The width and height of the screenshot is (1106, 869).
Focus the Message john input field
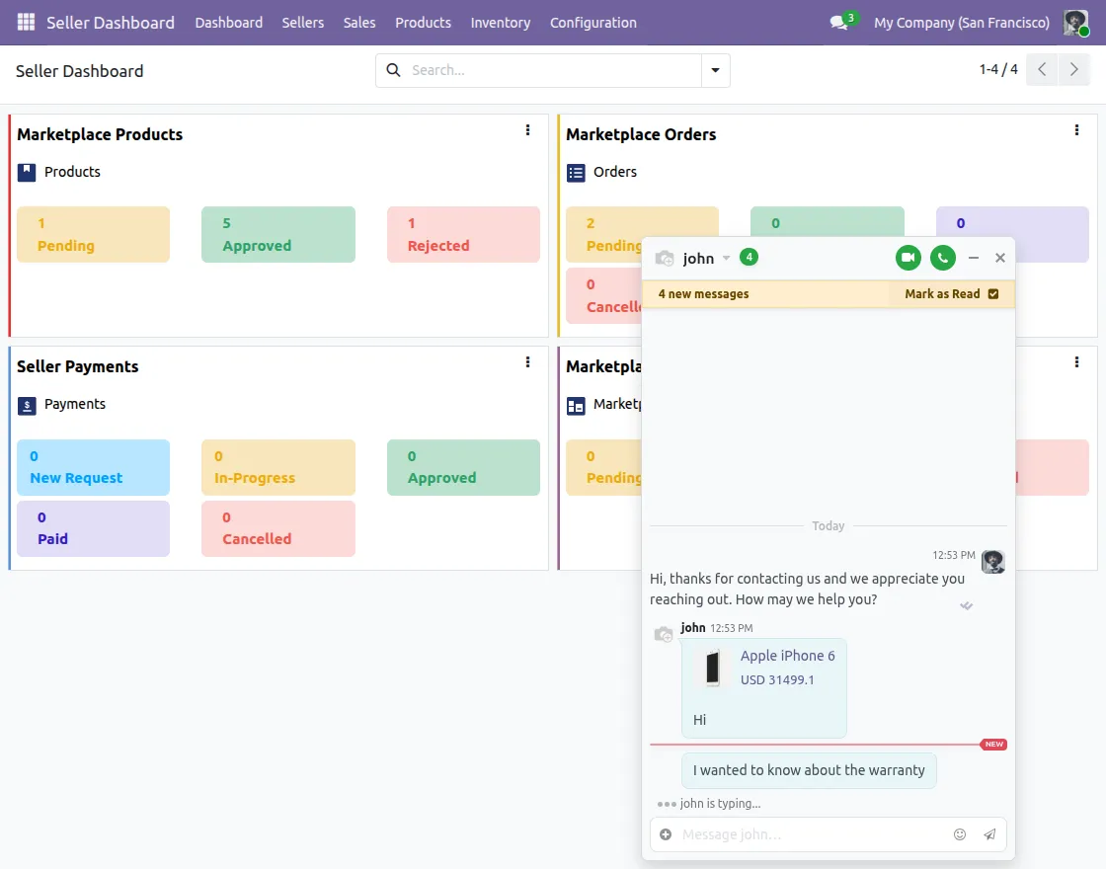pyautogui.click(x=811, y=834)
